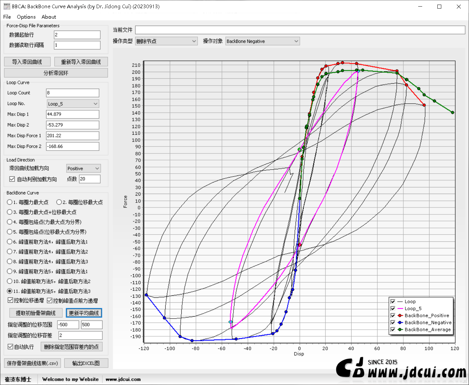Toggle BackBone_Average legend visibility checkbox

(x=393, y=329)
